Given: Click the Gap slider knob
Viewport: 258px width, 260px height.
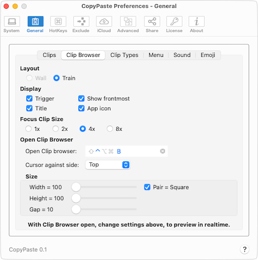Looking at the screenshot, I should [76, 209].
